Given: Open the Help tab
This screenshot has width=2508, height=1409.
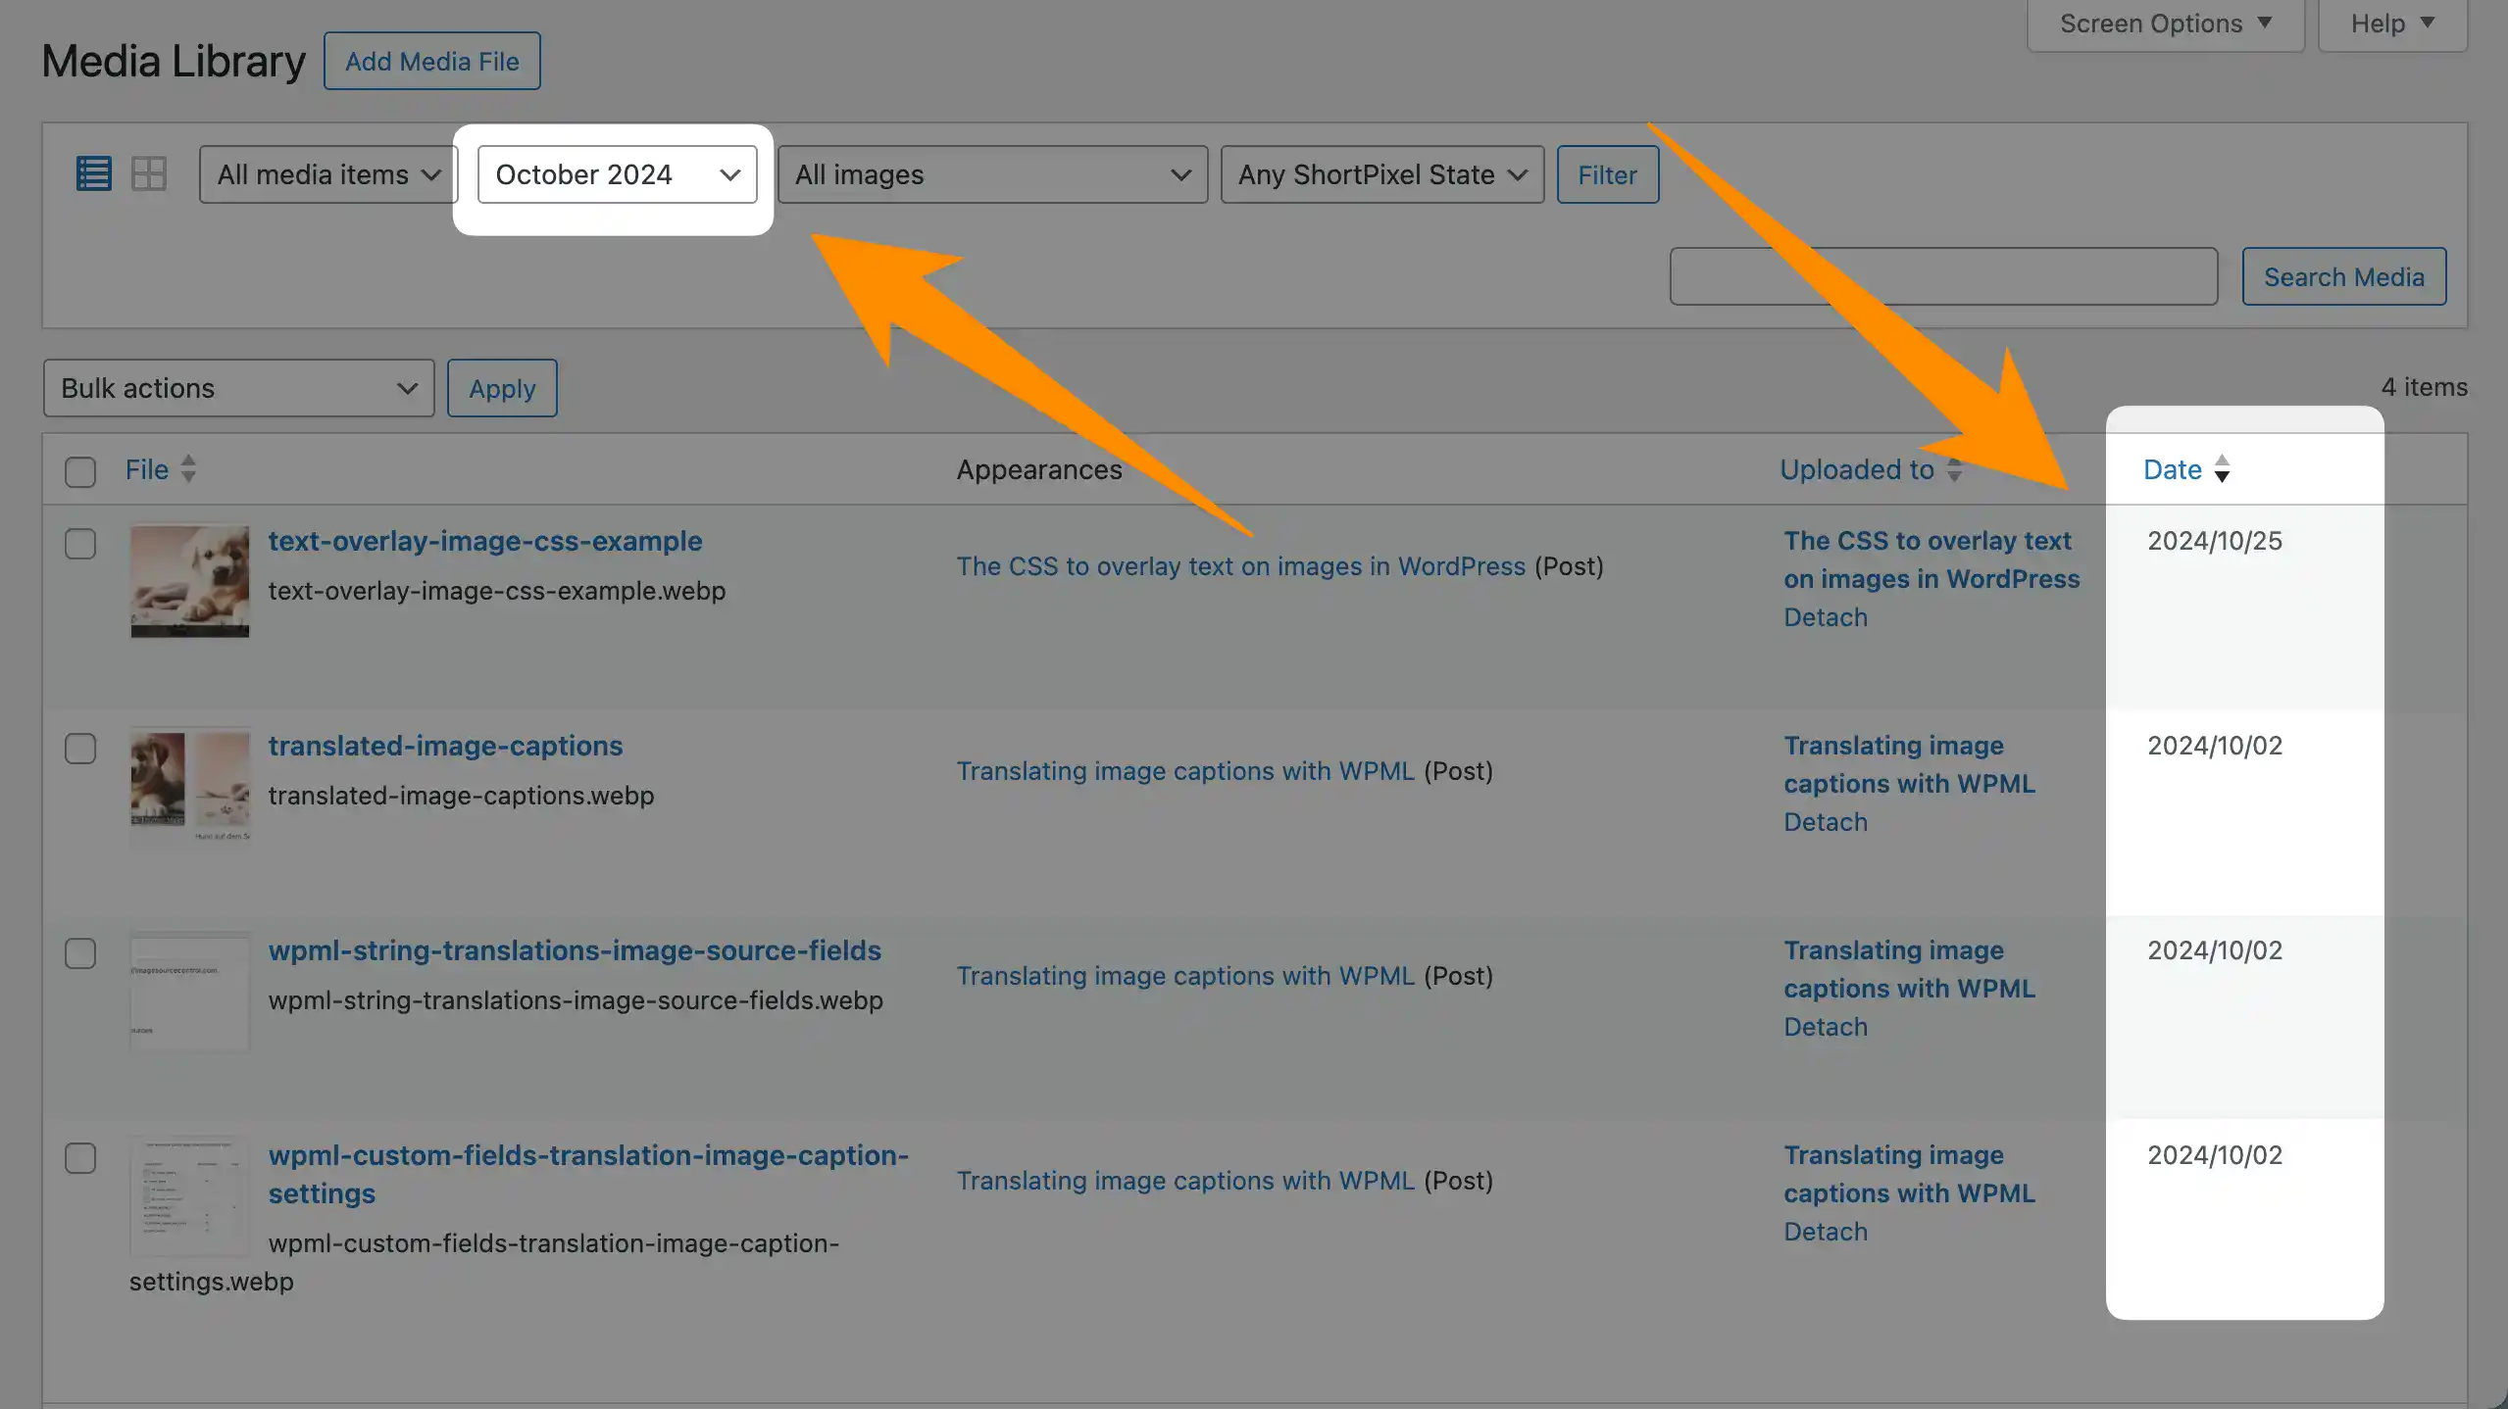Looking at the screenshot, I should (x=2391, y=24).
